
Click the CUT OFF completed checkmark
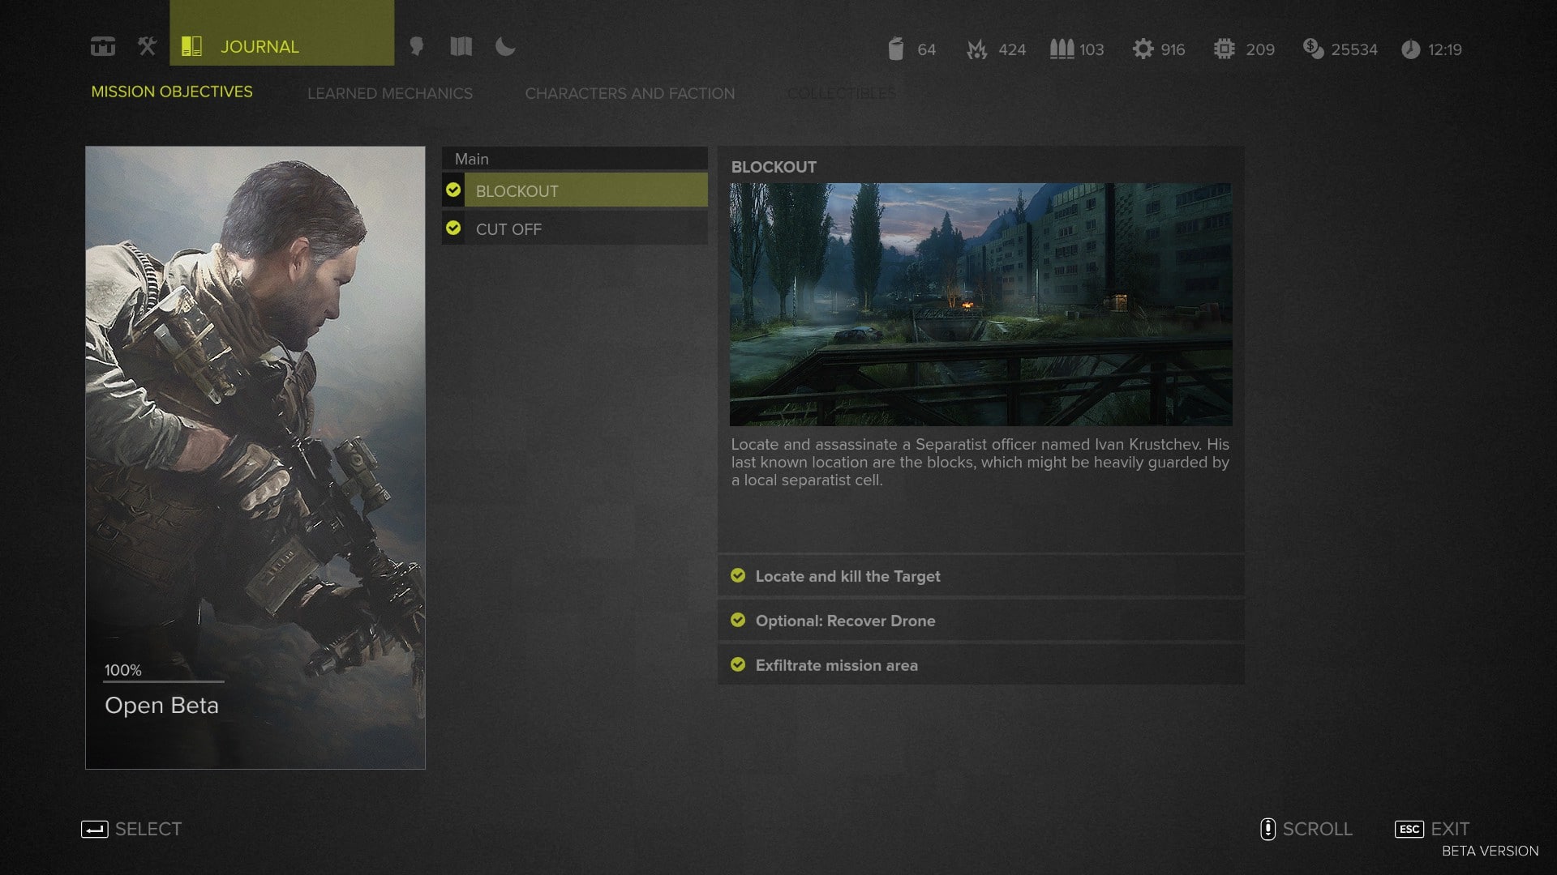point(453,228)
